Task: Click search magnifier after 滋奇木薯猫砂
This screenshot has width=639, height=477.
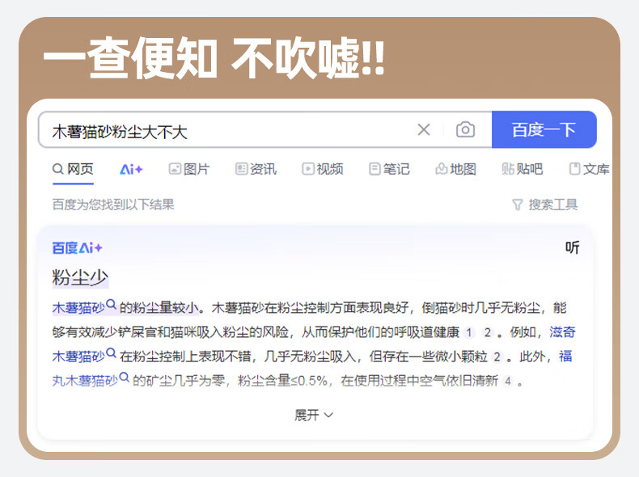Action: click(111, 352)
